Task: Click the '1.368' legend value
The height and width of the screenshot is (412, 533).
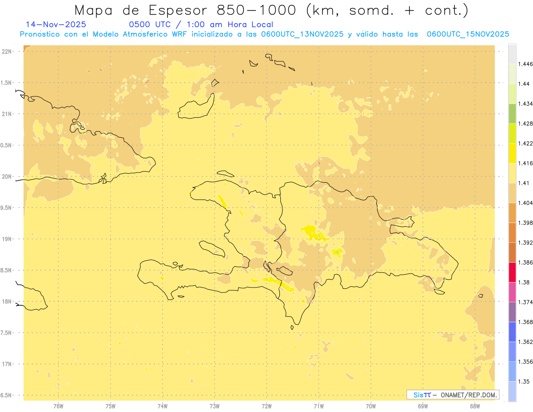Action: (525, 322)
